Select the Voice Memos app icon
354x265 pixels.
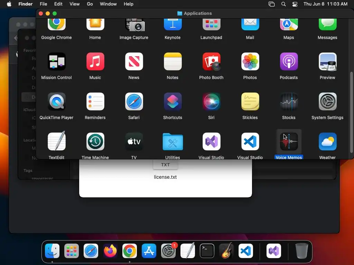289,141
